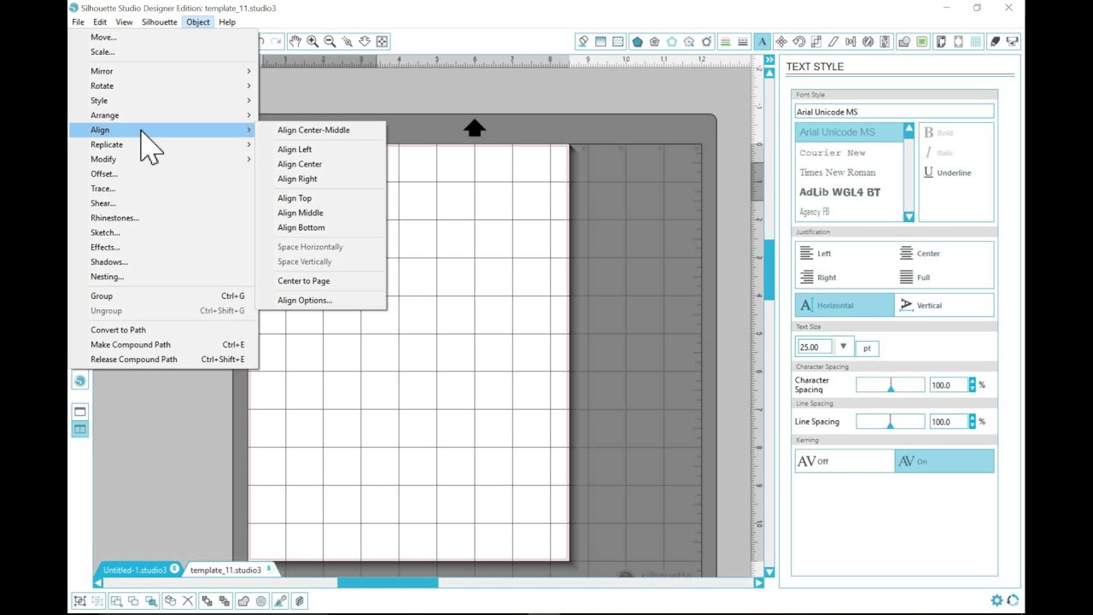Screen dimensions: 1093x615
Task: Close the template_11.studio3 tab
Action: click(268, 569)
